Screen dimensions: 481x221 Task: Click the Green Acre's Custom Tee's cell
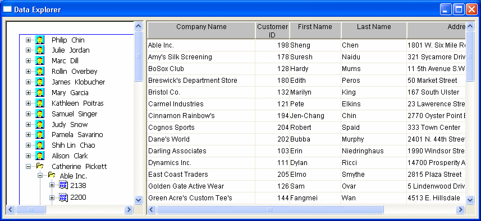point(201,198)
